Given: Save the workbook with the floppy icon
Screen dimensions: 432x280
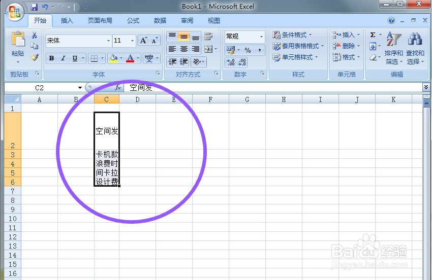Looking at the screenshot, I should coord(34,7).
